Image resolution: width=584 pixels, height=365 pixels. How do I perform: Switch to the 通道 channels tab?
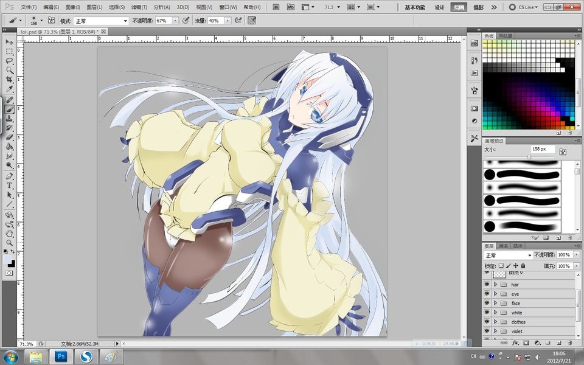(x=503, y=246)
